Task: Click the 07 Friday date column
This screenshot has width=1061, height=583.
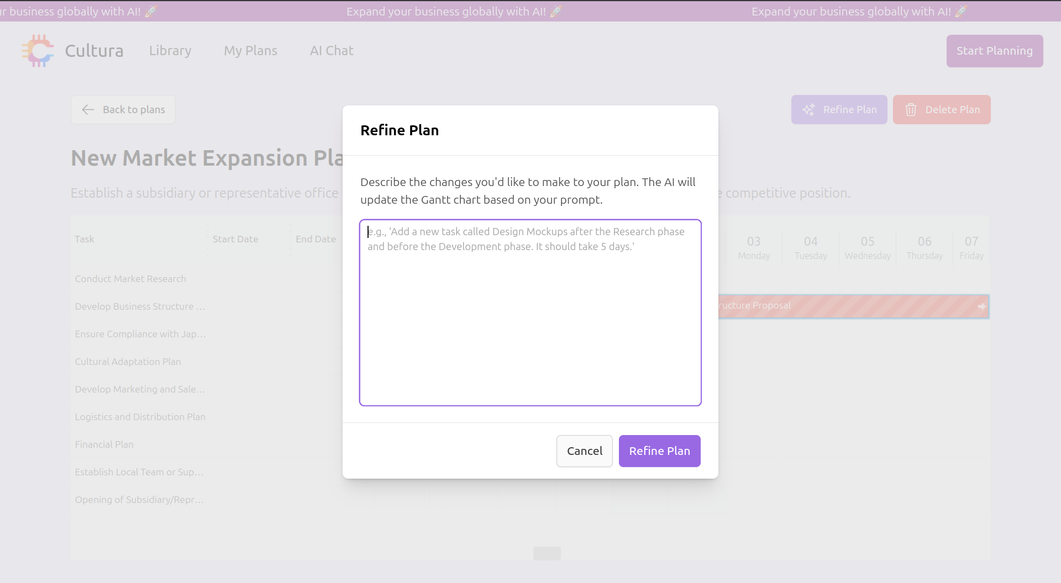Action: 971,248
